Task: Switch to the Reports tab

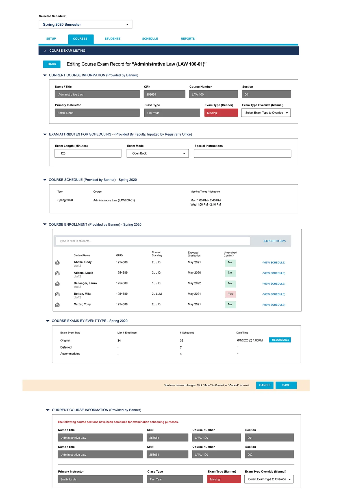Action: 188,39
